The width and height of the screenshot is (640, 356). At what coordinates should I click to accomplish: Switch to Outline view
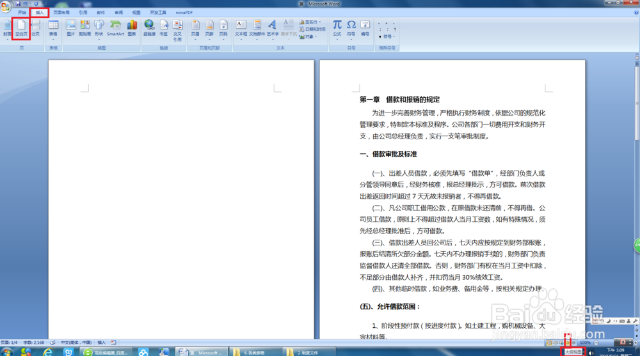[x=567, y=343]
